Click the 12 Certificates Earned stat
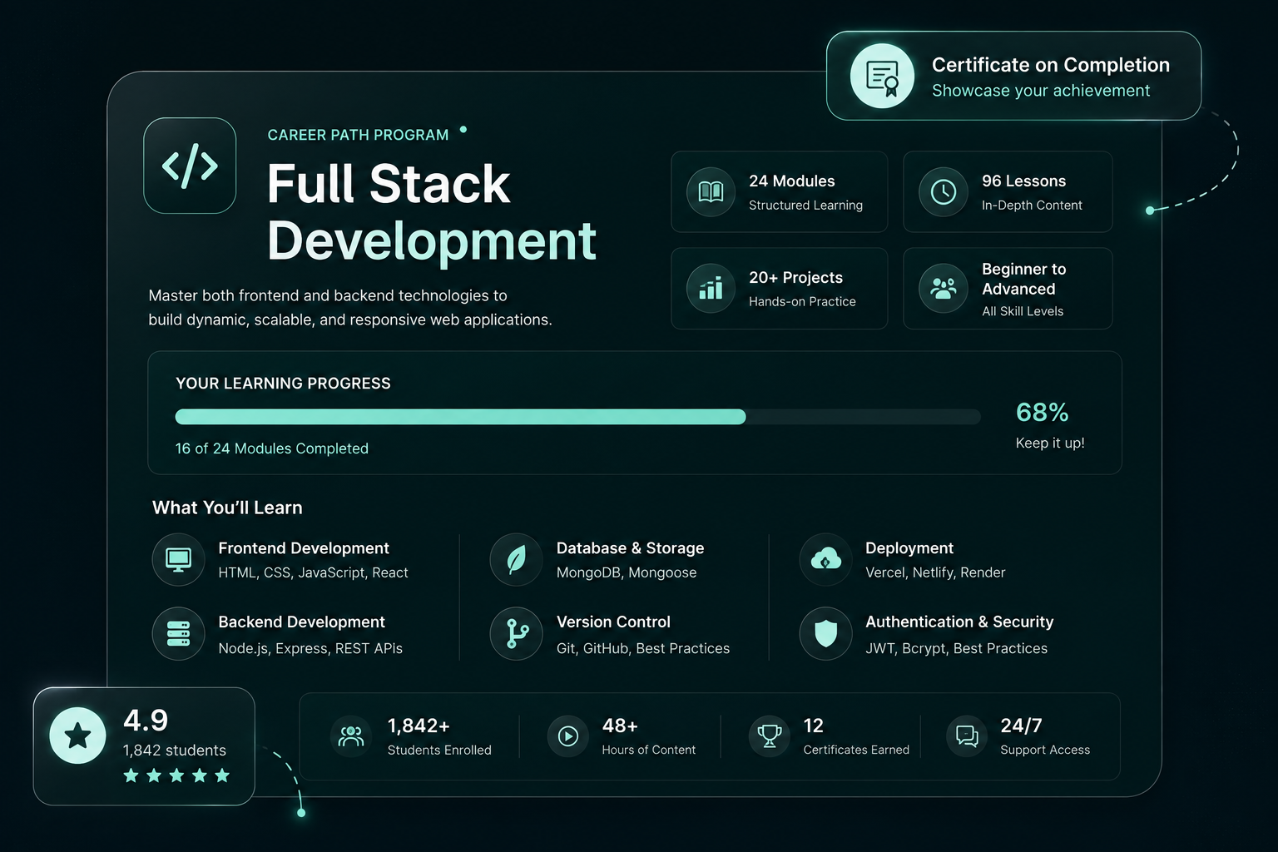Image resolution: width=1278 pixels, height=852 pixels. click(830, 736)
